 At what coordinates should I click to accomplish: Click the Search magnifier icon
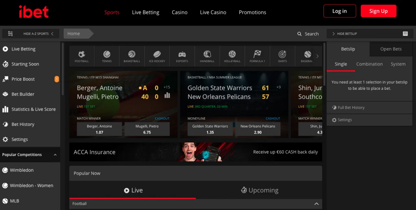[x=300, y=34]
